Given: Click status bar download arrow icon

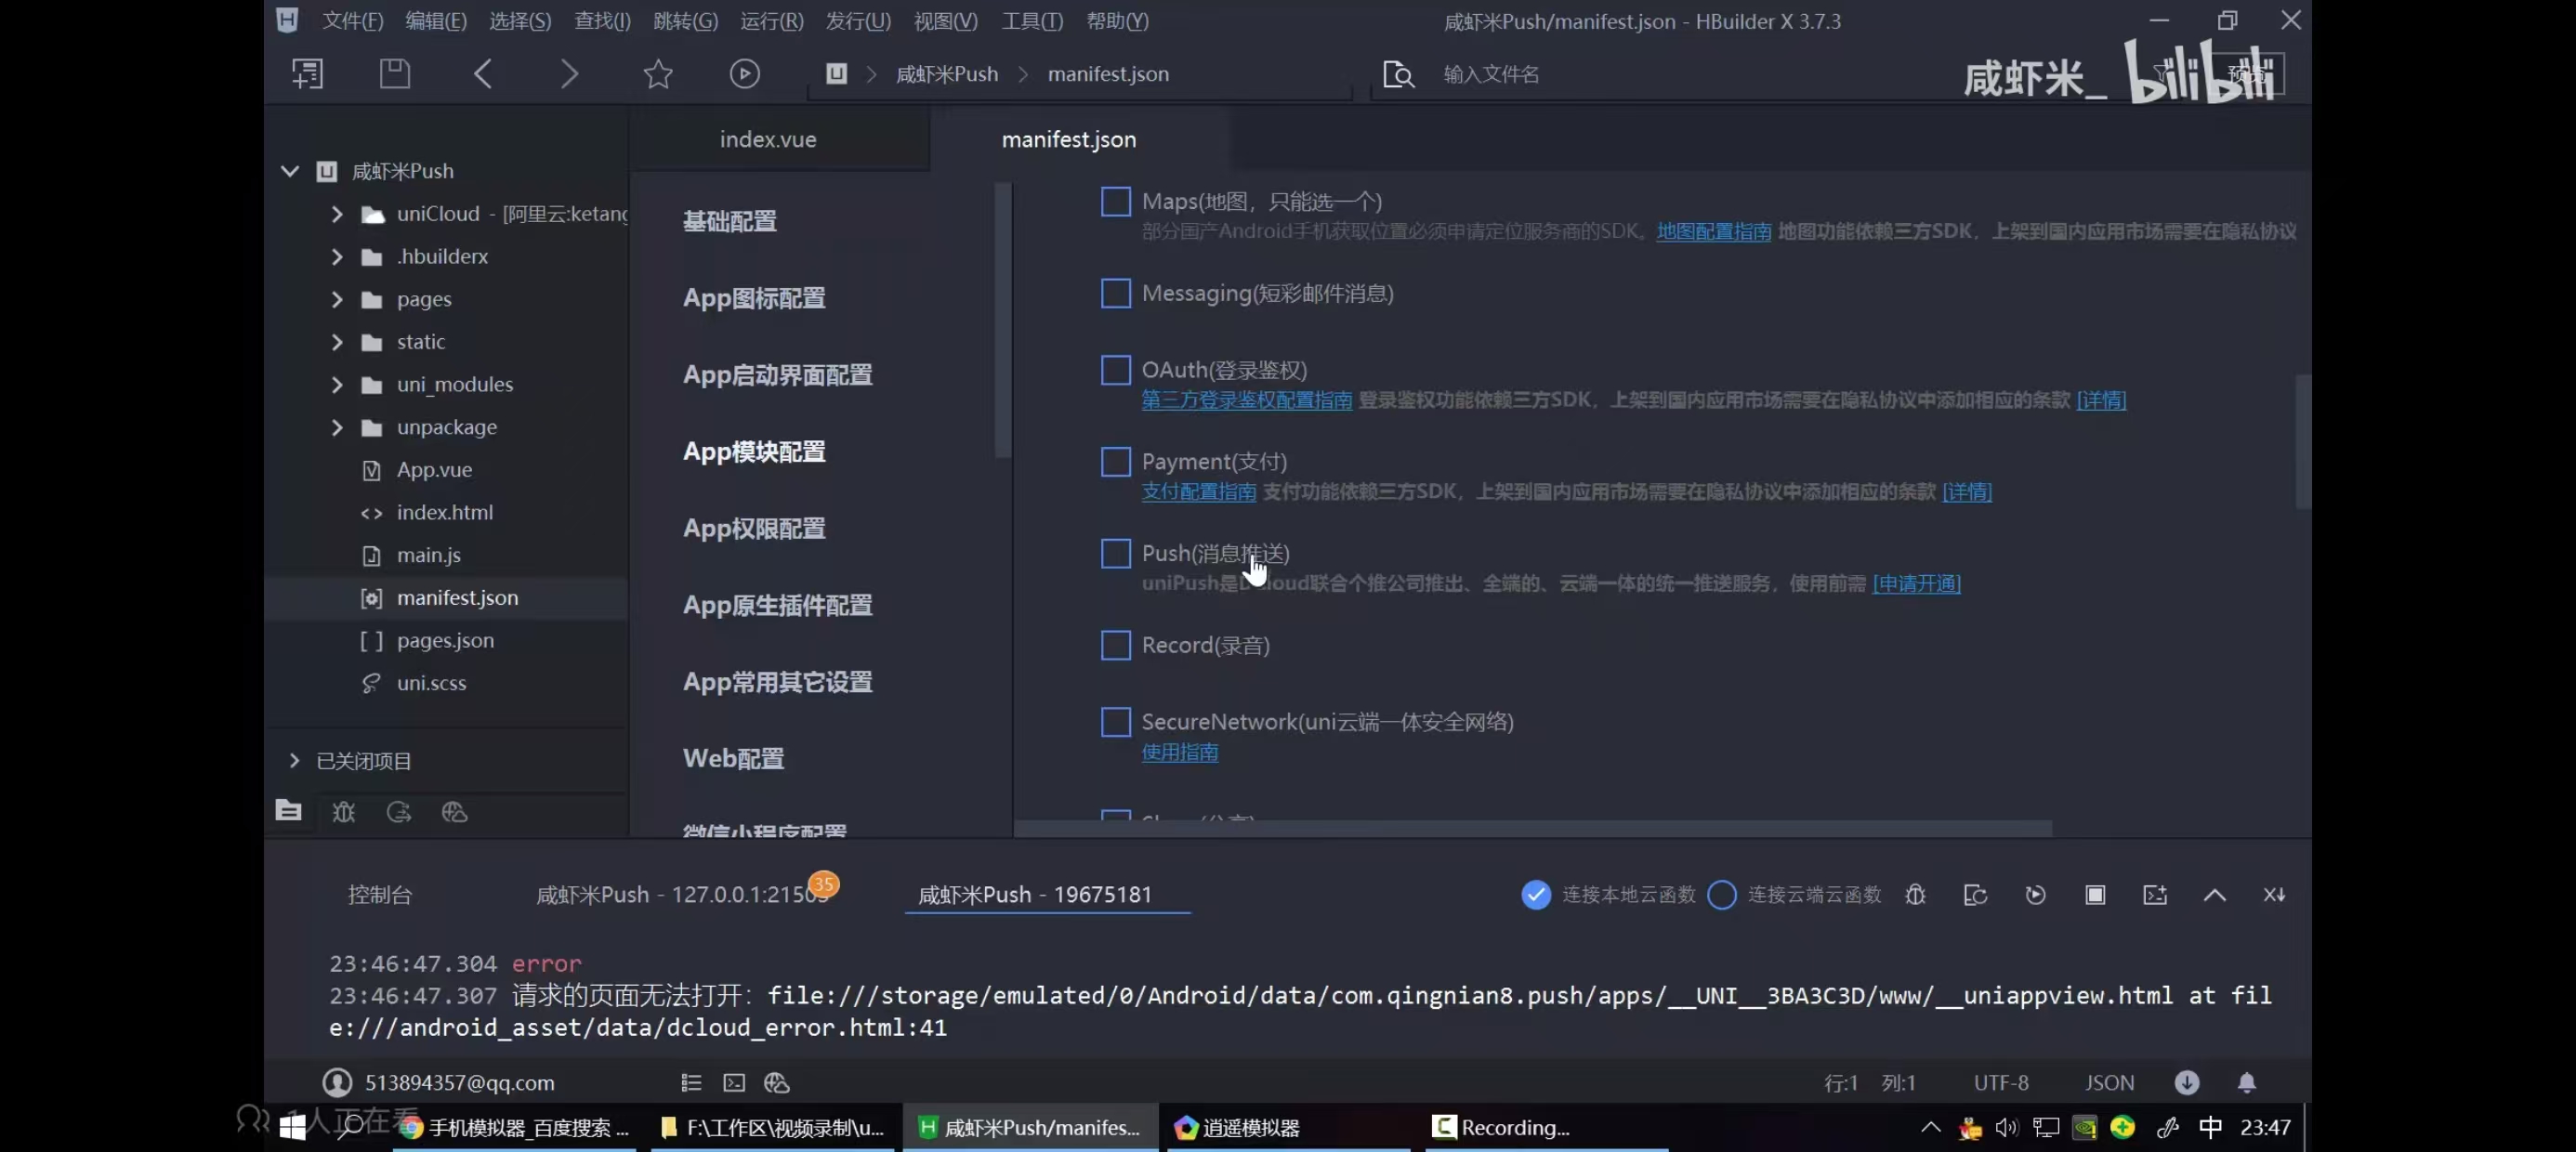Looking at the screenshot, I should [2187, 1083].
